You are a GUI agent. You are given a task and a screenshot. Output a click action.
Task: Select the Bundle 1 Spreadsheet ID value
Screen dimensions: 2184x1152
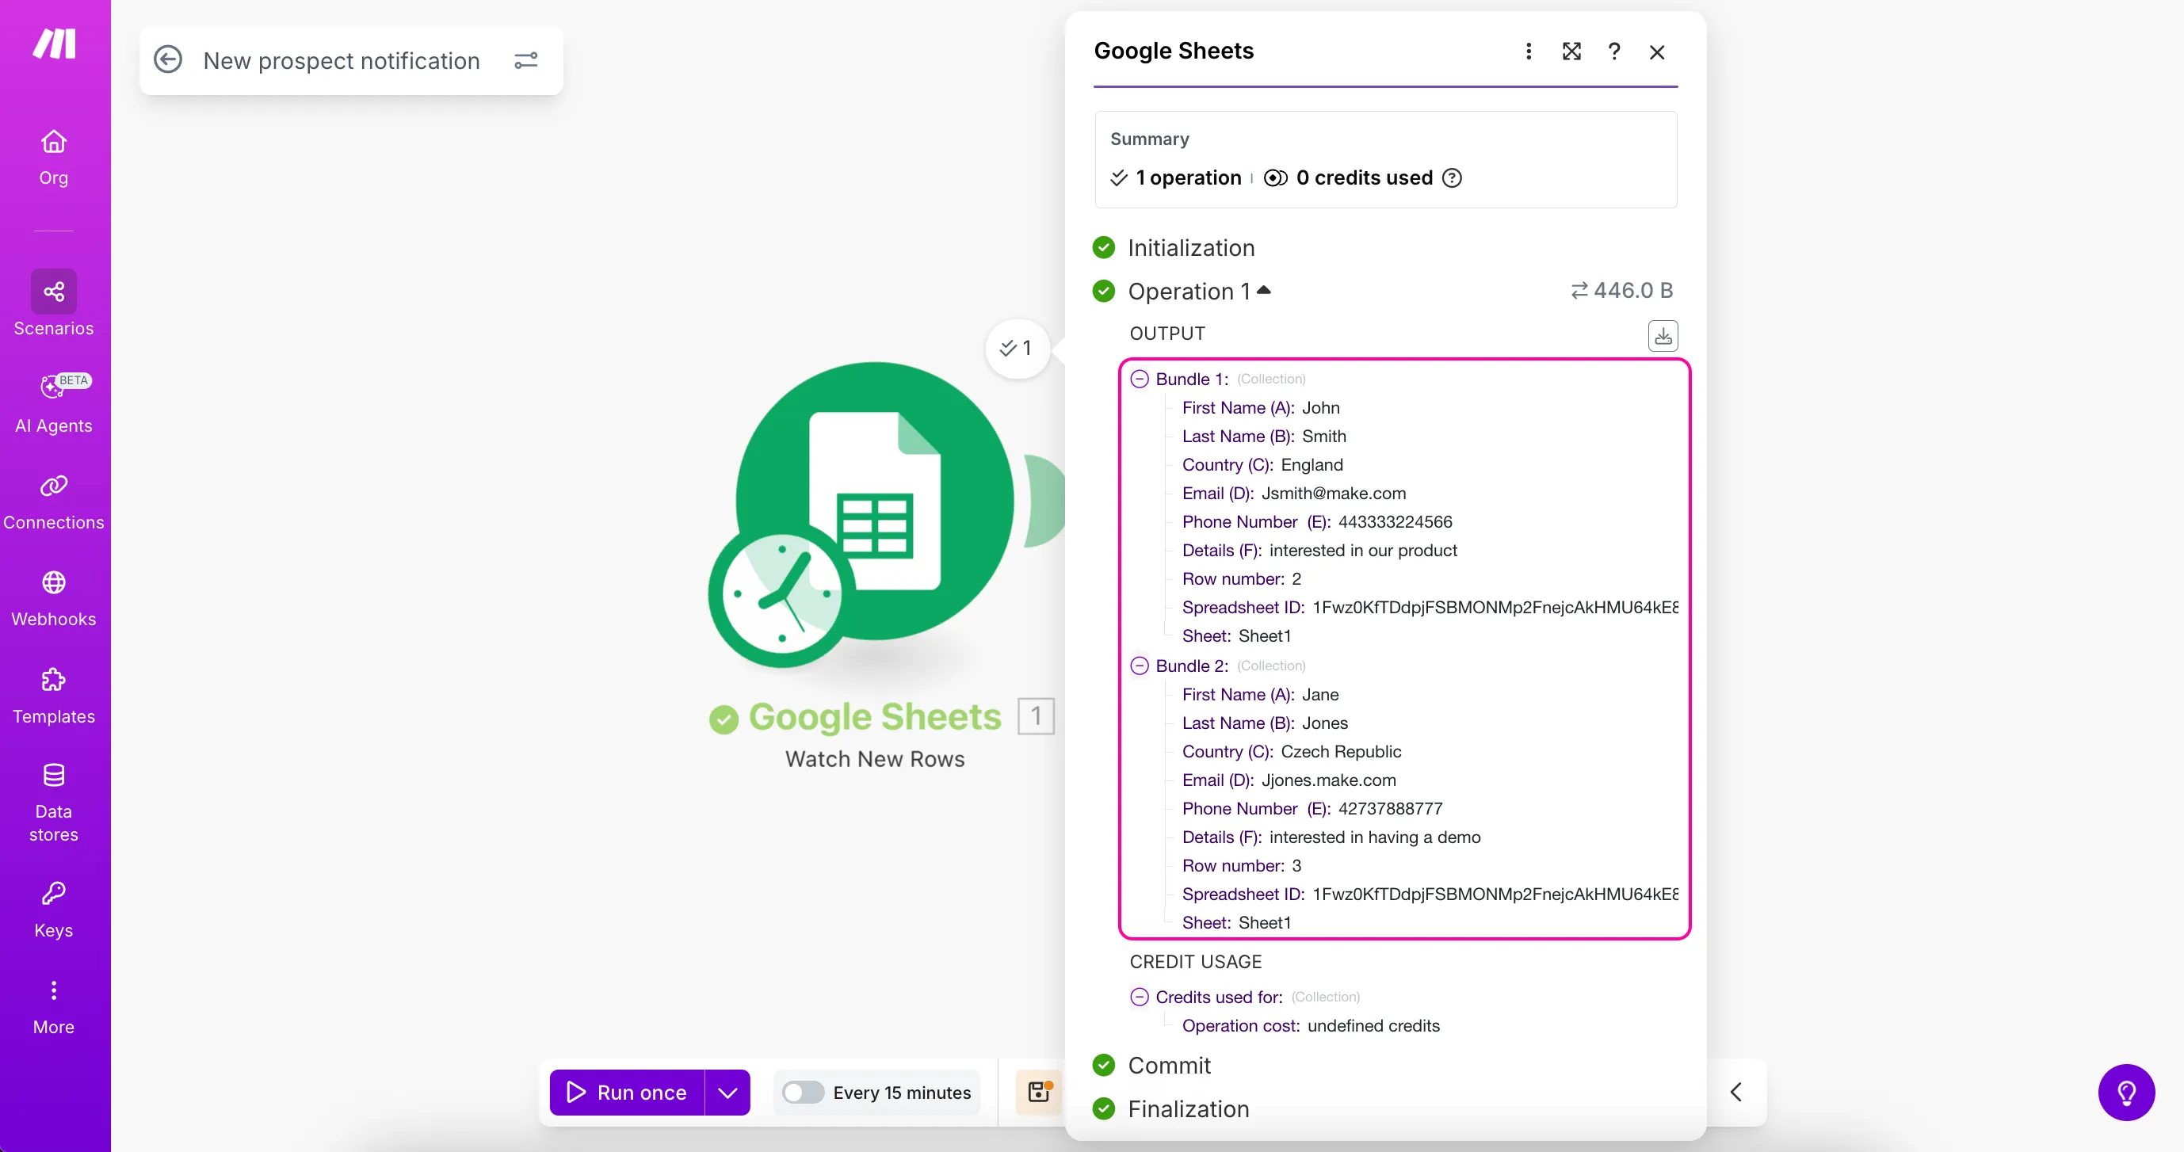point(1495,608)
